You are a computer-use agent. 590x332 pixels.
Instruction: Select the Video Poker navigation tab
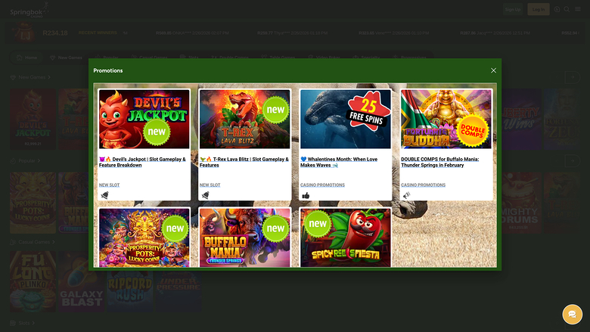pos(324,57)
